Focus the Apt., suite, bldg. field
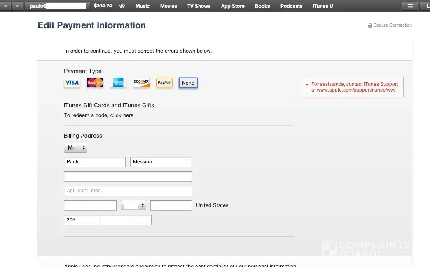The image size is (430, 267). pos(128,191)
